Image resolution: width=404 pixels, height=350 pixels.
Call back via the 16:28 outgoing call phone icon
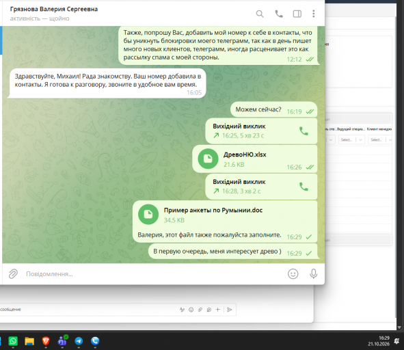(x=304, y=187)
